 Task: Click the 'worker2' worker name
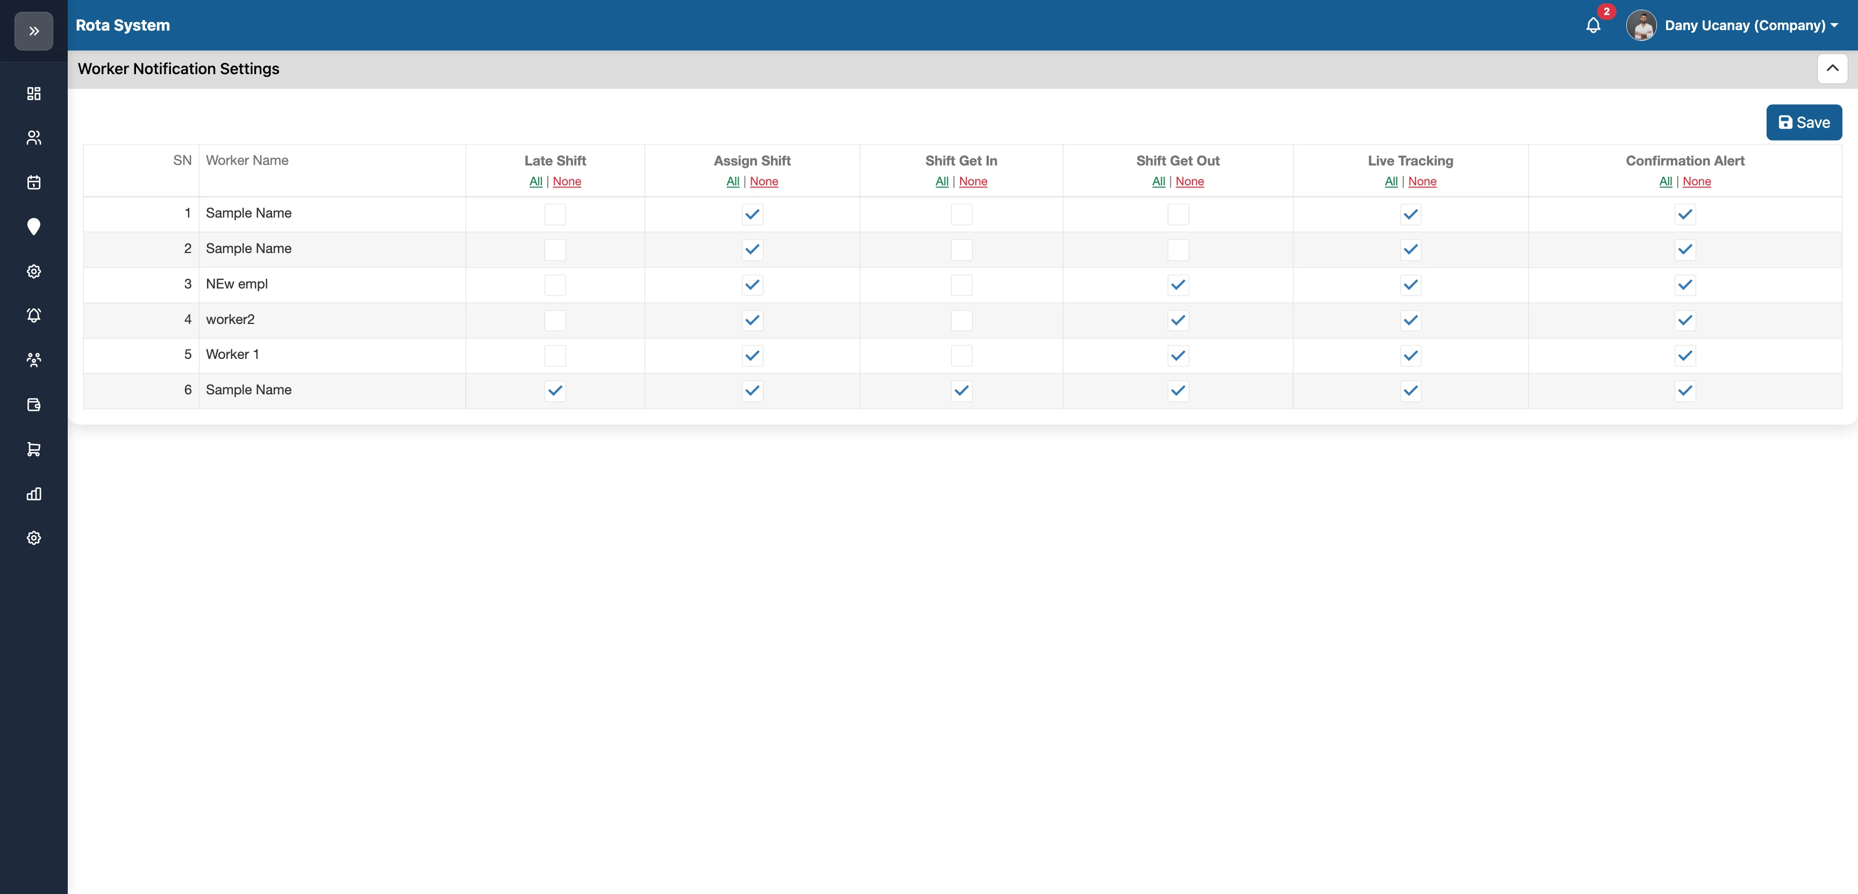[x=230, y=319]
